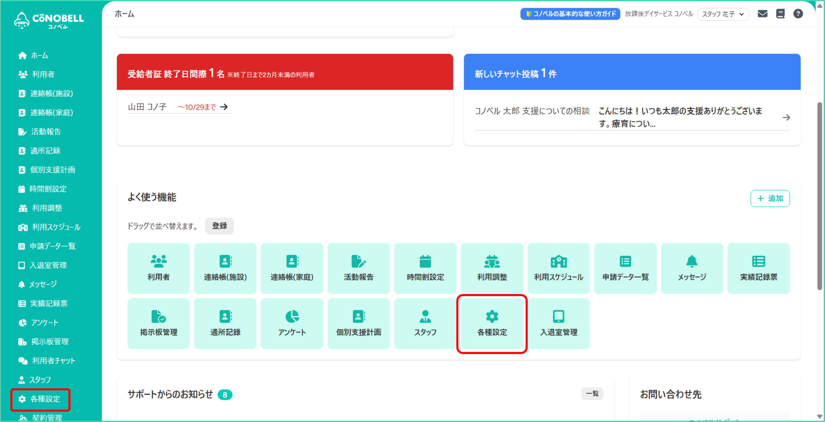Open the 掲示板管理 shortcut tile
This screenshot has height=422, width=825.
pyautogui.click(x=159, y=324)
